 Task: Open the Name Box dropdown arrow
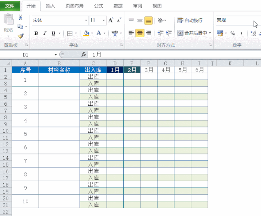(56, 55)
